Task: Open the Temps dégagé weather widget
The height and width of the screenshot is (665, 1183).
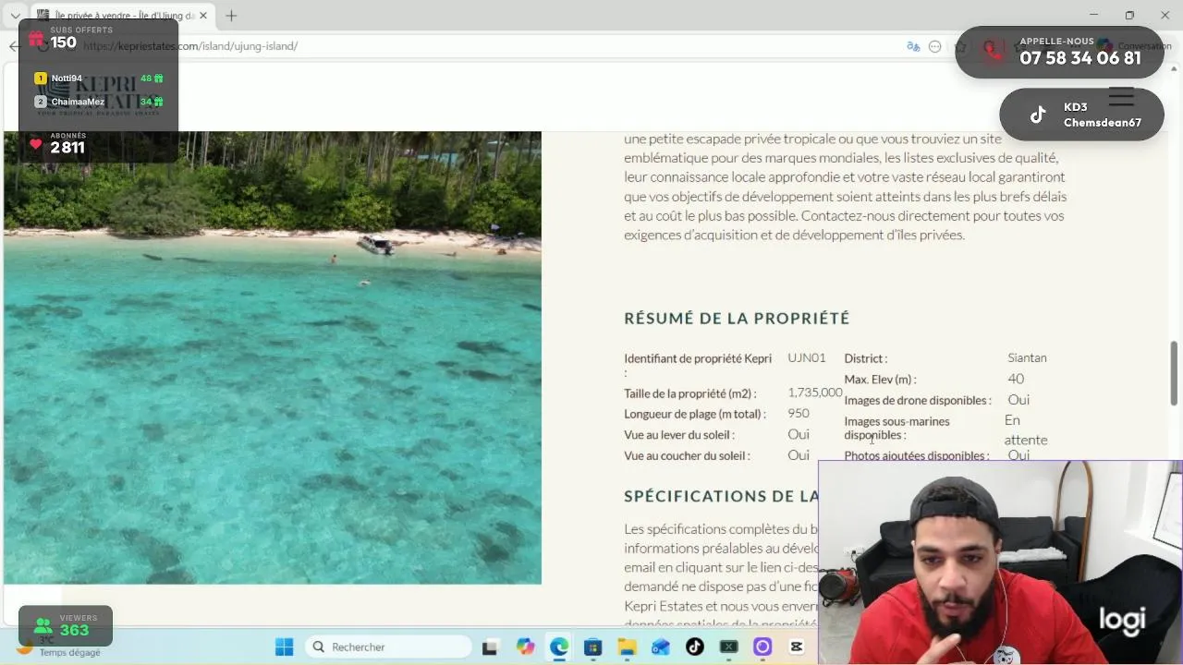Action: (x=61, y=647)
